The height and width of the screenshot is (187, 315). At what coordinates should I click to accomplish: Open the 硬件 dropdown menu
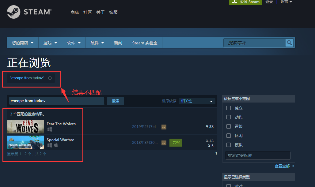tap(97, 43)
